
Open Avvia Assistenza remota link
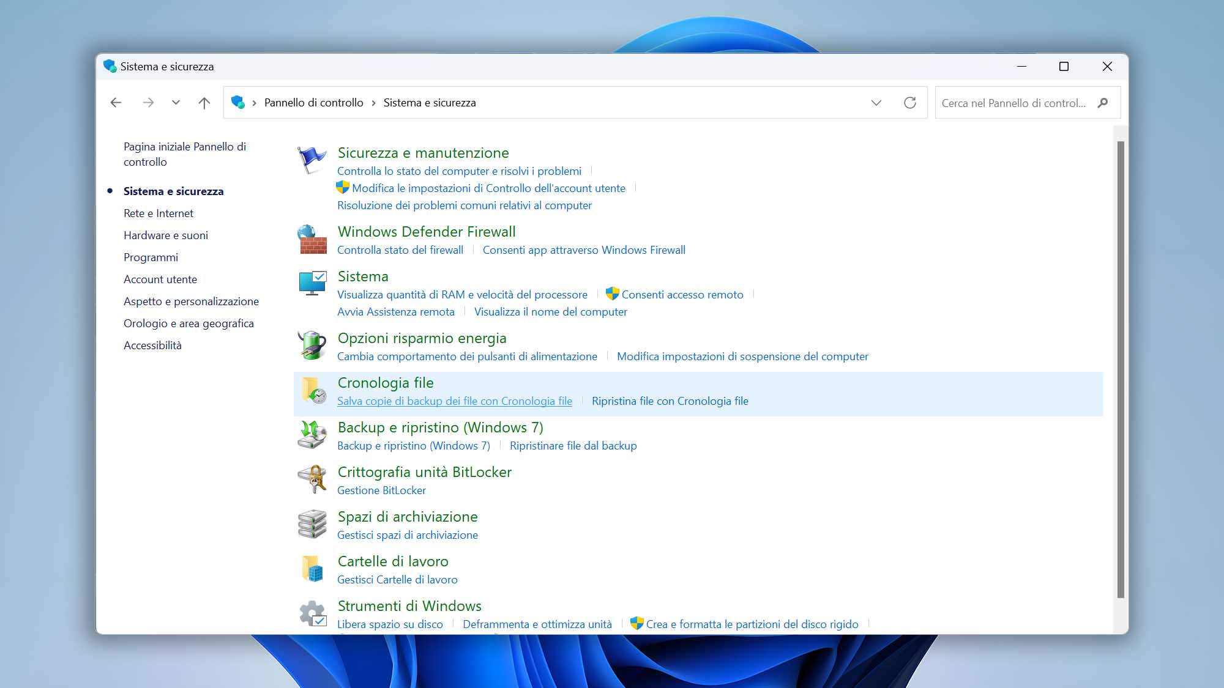[x=396, y=311]
